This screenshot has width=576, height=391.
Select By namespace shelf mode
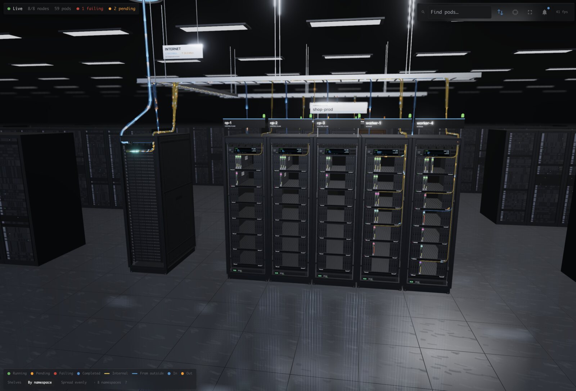pyautogui.click(x=40, y=382)
